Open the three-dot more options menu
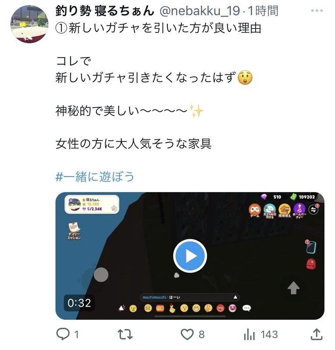Image resolution: width=335 pixels, height=350 pixels. click(x=317, y=10)
